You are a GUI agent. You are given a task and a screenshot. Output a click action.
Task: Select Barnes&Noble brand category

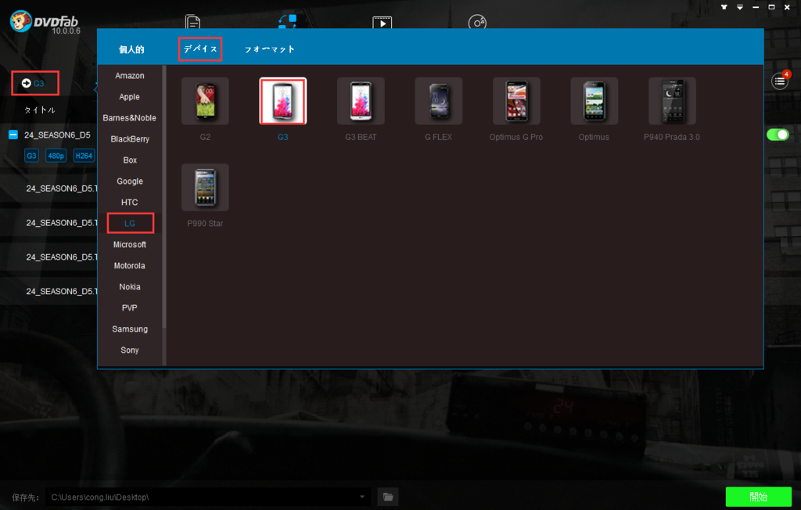[x=130, y=118]
